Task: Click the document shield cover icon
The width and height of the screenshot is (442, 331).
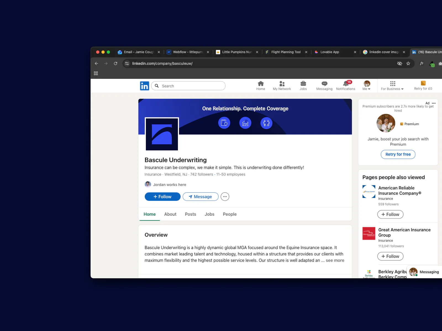Action: [224, 123]
